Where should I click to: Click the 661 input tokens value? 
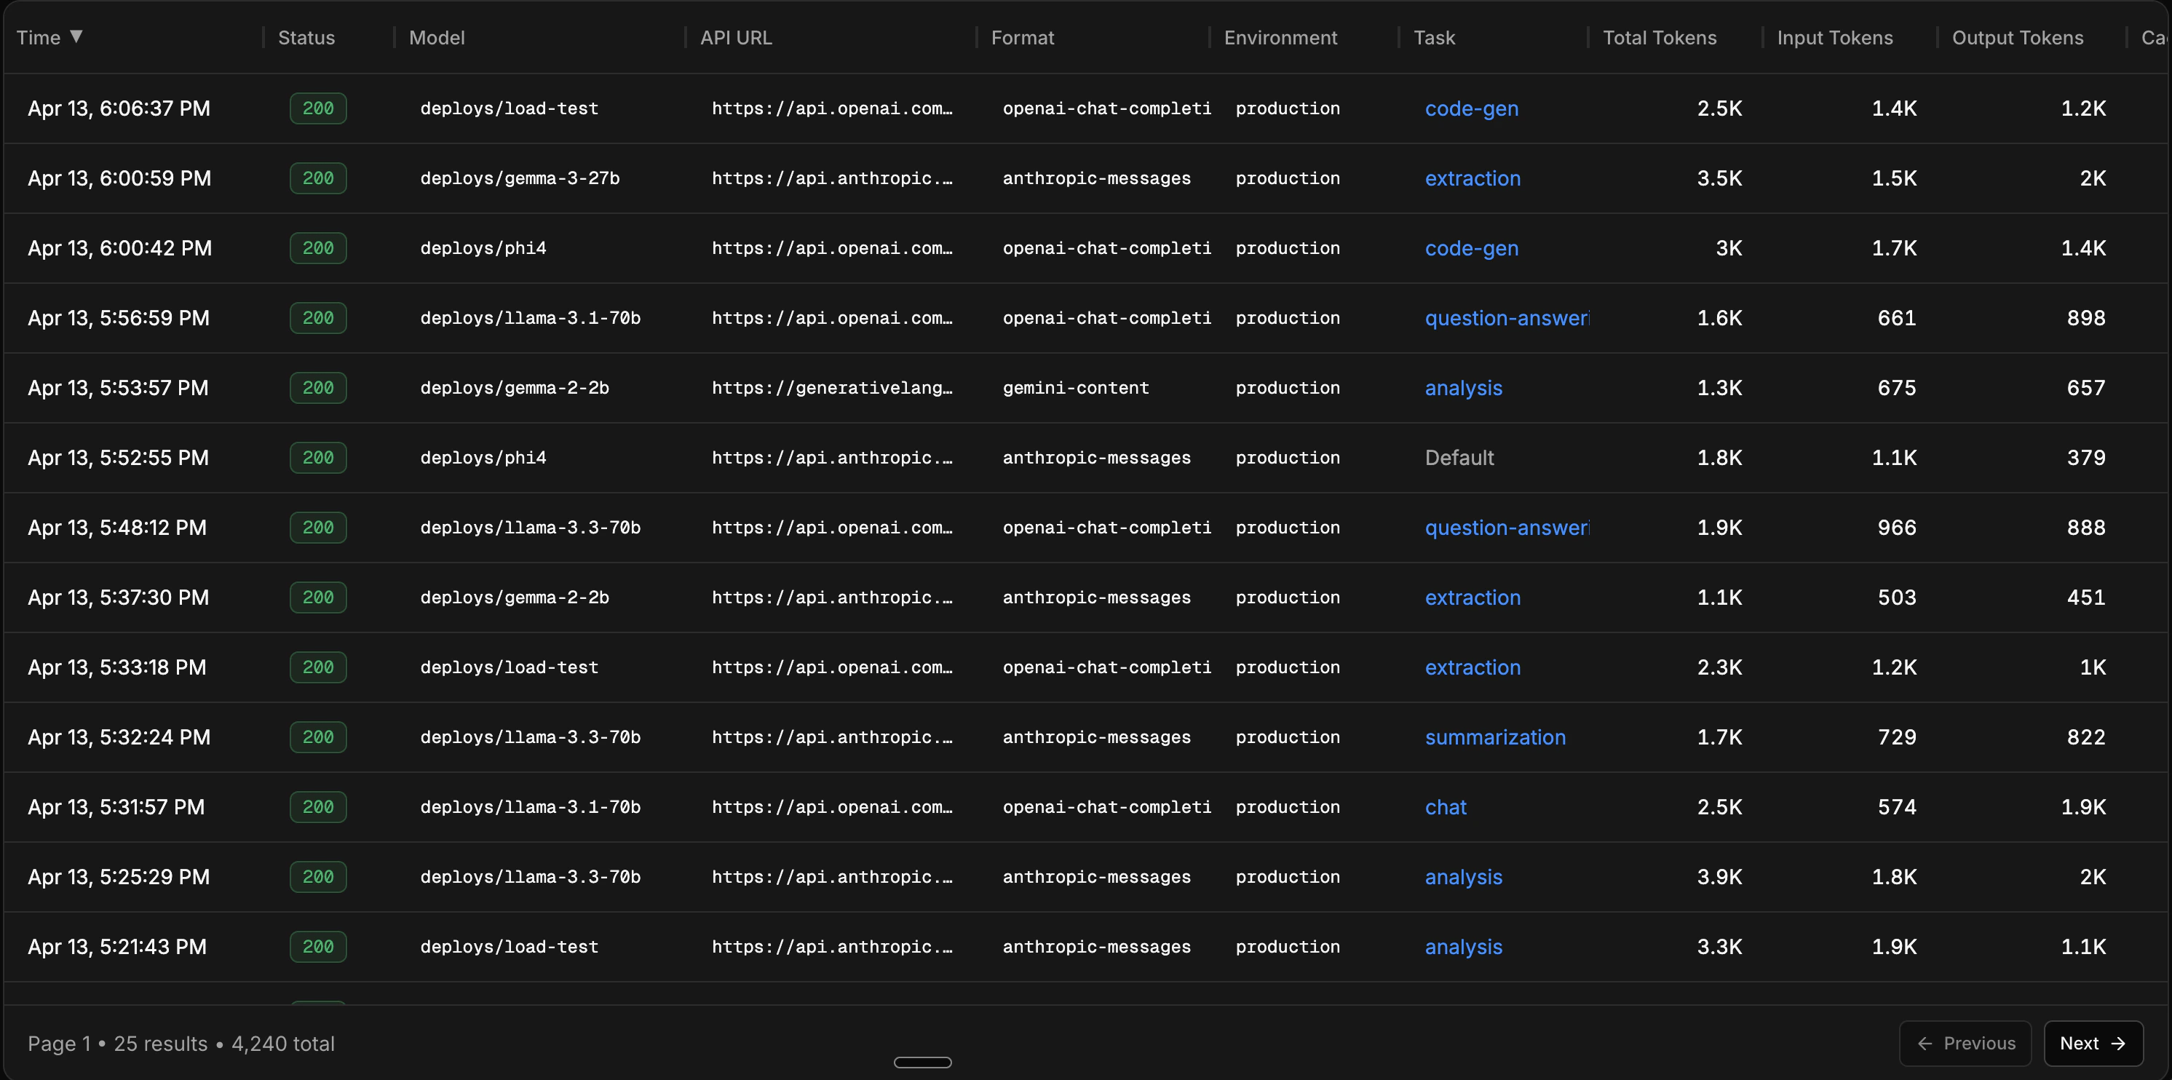[1896, 319]
